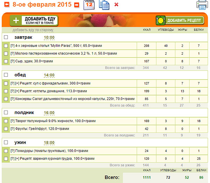Go to next day with right arrow

point(77,5)
